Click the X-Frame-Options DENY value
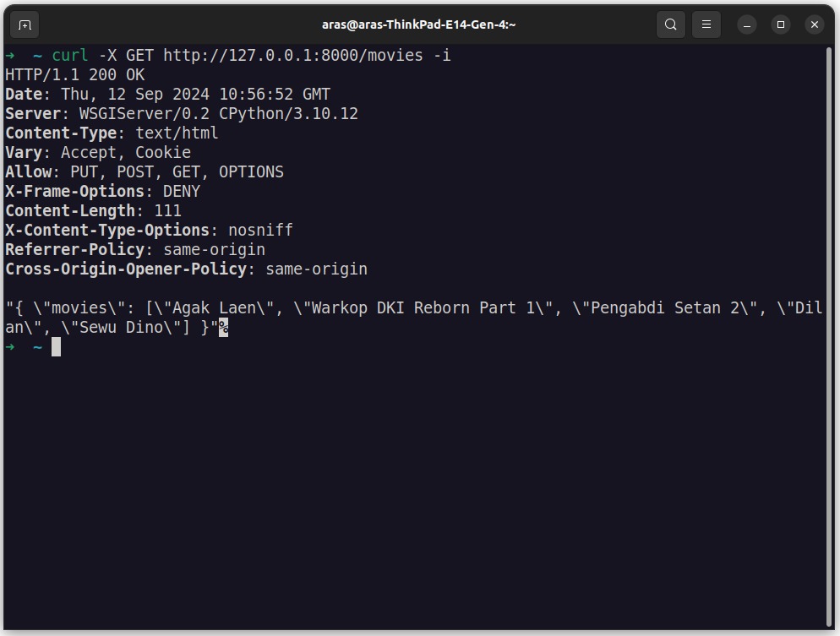Screen dimensions: 840x636 pos(182,191)
